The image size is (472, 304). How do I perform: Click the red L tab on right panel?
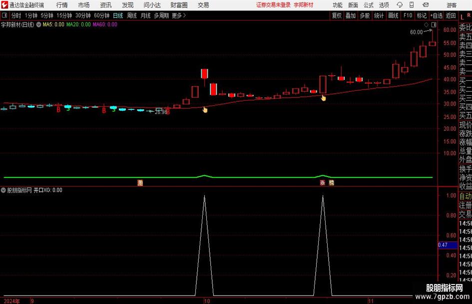[462, 17]
